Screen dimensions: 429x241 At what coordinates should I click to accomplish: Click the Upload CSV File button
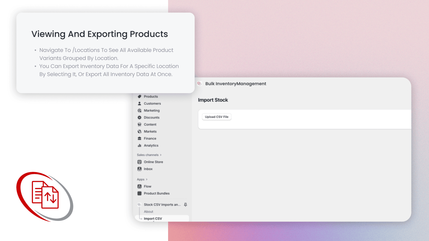click(x=216, y=116)
